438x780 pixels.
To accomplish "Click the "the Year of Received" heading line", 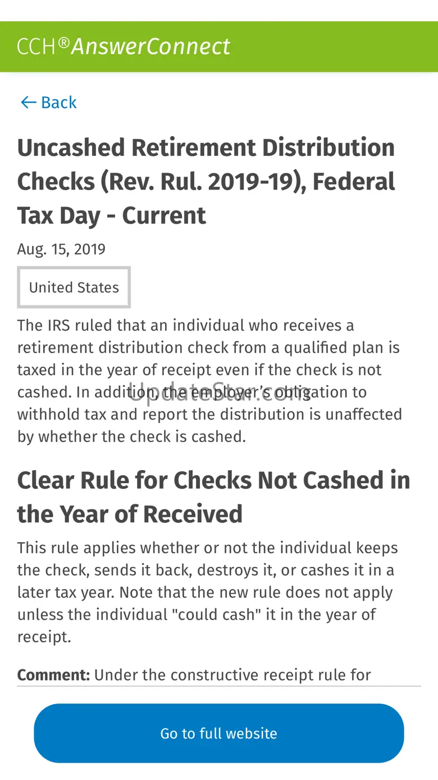I will [130, 514].
